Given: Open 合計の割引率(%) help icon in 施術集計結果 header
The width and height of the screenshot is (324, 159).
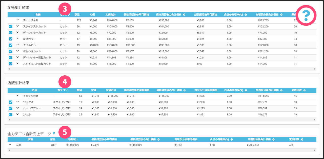Looking at the screenshot, I should [x=246, y=15].
